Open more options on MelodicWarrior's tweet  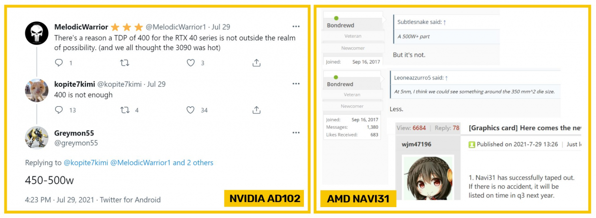point(296,26)
